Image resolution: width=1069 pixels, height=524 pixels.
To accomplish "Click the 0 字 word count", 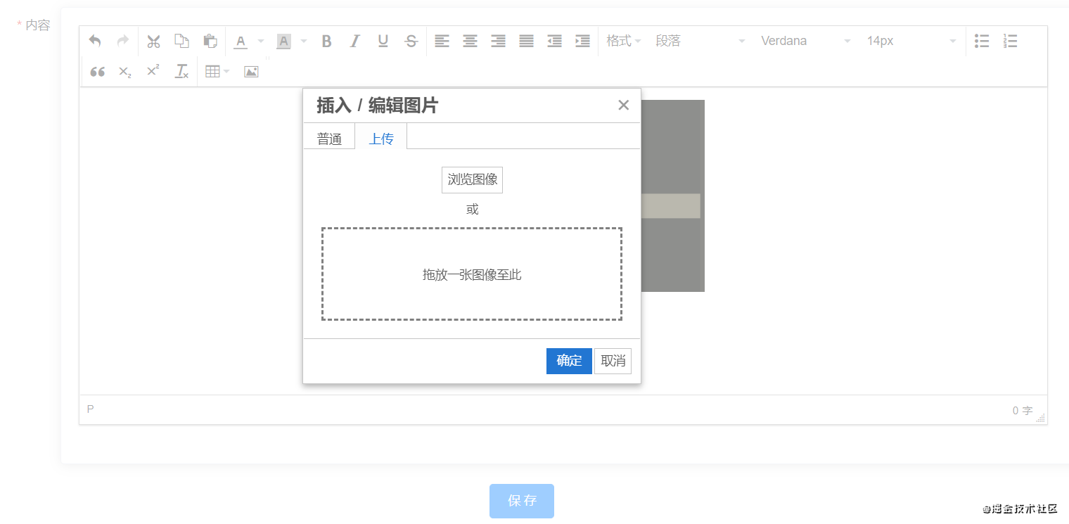I will (x=1023, y=411).
